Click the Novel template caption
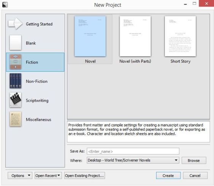 pos(90,61)
